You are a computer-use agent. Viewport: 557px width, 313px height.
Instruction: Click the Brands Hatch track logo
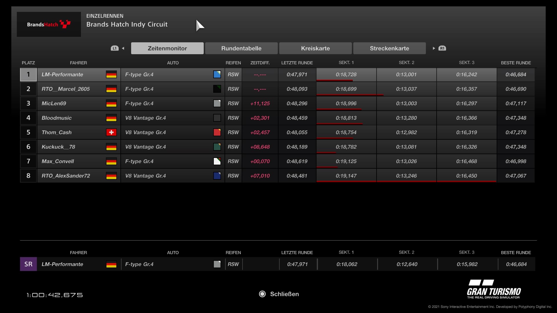coord(49,24)
